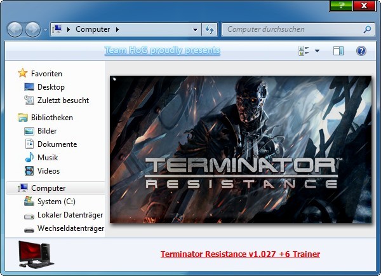Image resolution: width=381 pixels, height=276 pixels.
Task: Click the Favoriten star icon
Action: pyautogui.click(x=23, y=73)
